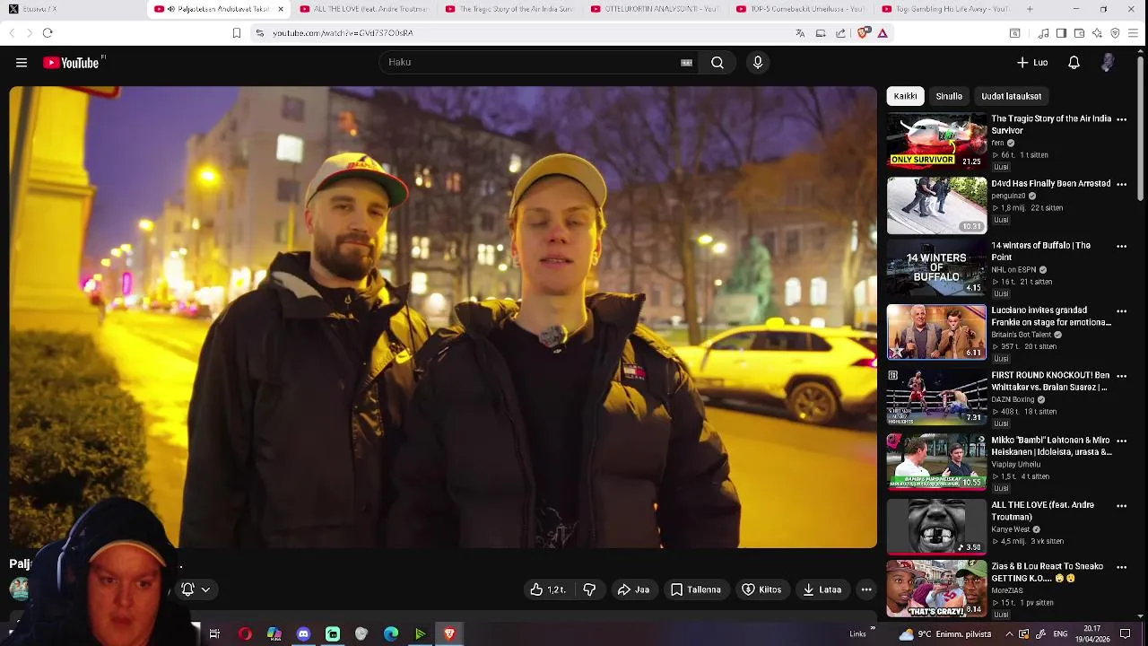Translate page with address bar icon

point(800,33)
